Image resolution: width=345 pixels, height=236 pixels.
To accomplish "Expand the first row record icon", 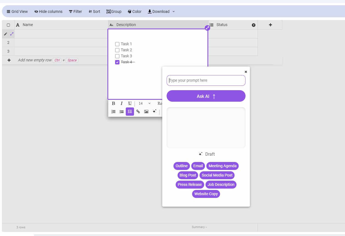I will (12, 34).
